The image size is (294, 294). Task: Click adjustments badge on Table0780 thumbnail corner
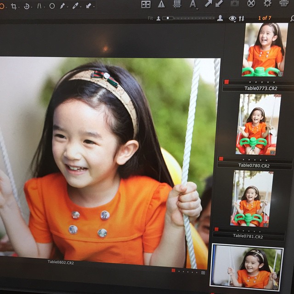[272, 153]
